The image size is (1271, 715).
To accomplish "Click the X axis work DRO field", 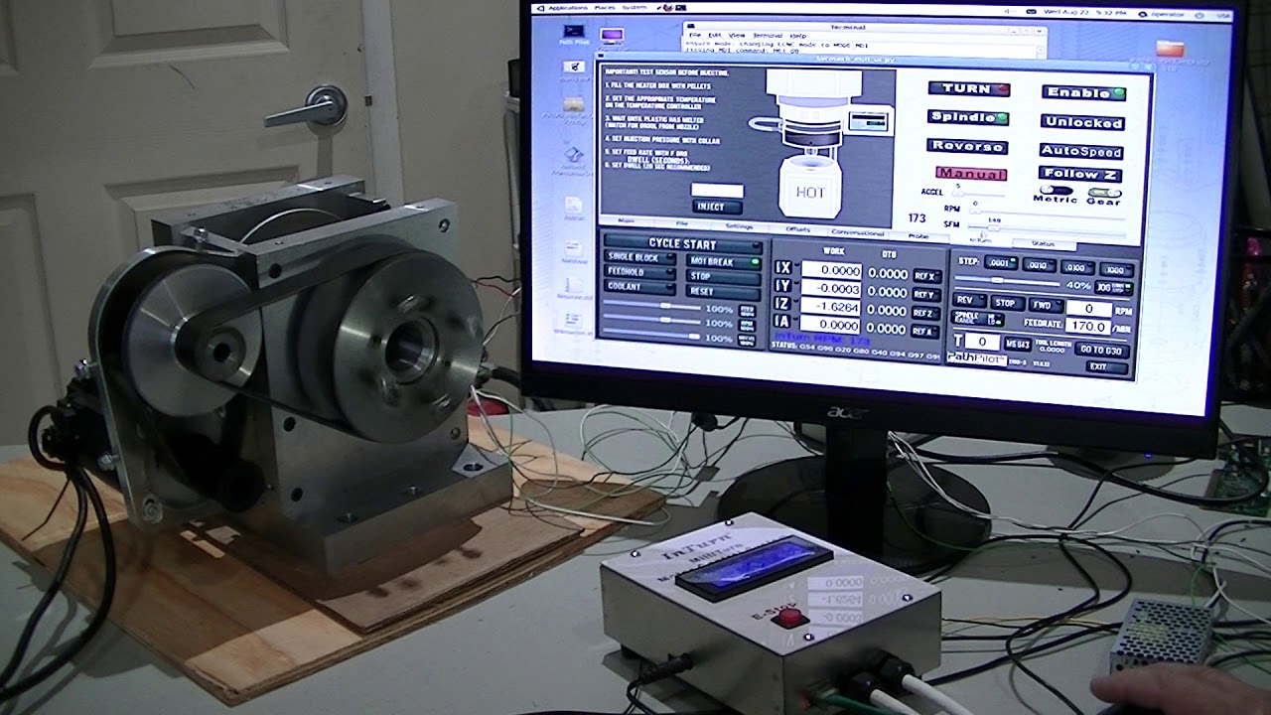I will (831, 270).
